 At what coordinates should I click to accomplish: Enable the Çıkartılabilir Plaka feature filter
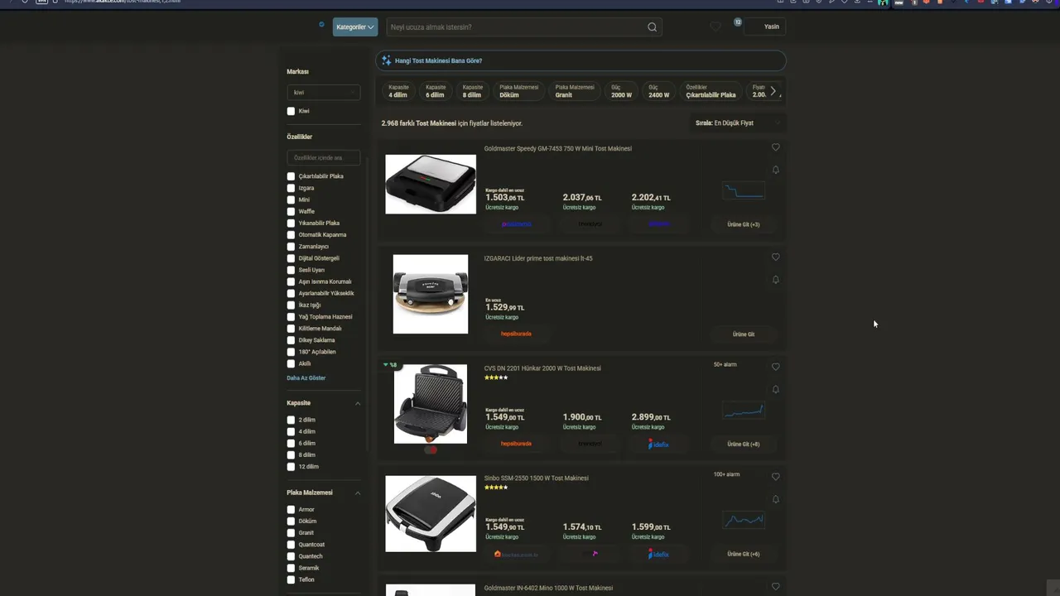[x=291, y=176]
